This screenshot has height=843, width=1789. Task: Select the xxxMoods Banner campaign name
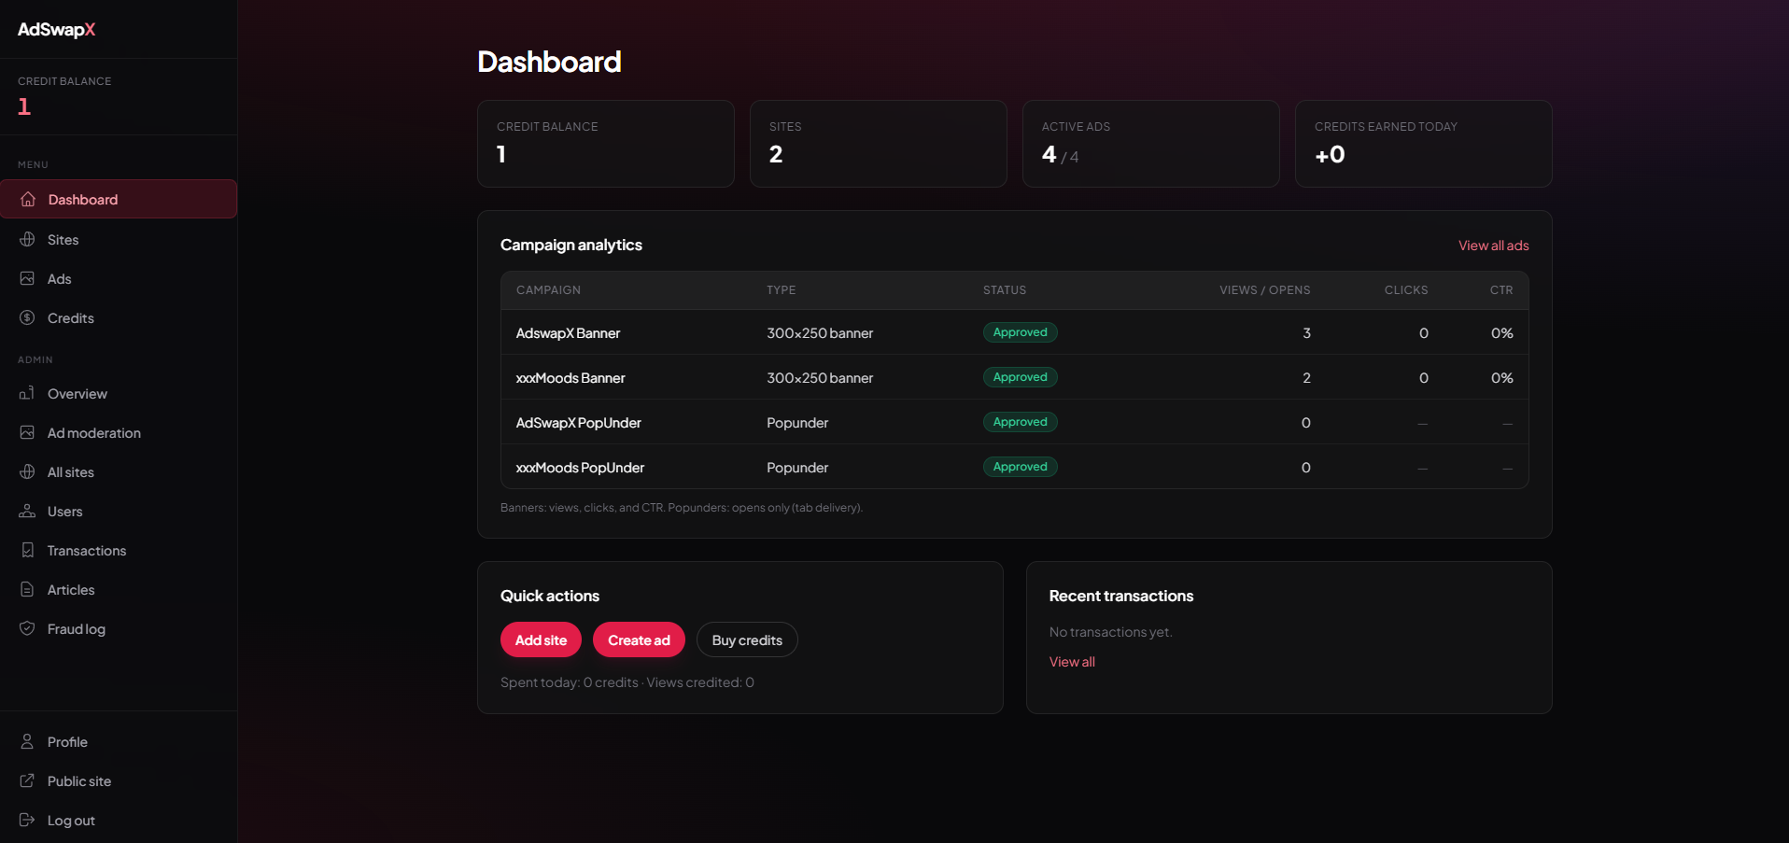point(571,378)
